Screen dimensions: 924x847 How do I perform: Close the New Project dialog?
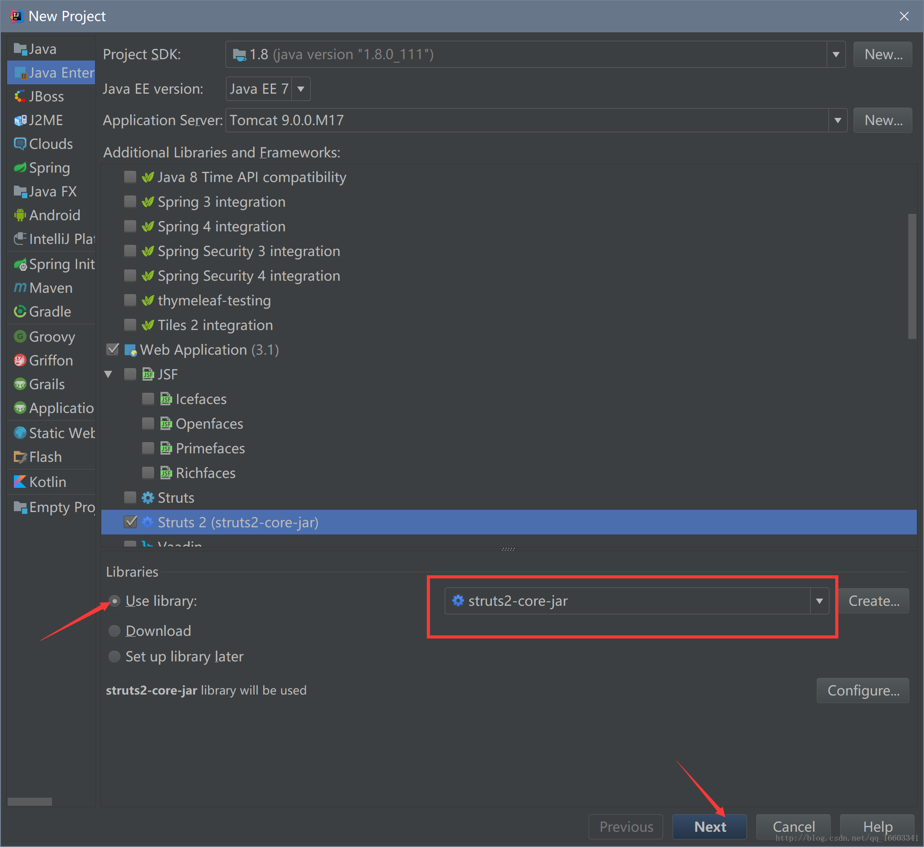904,17
